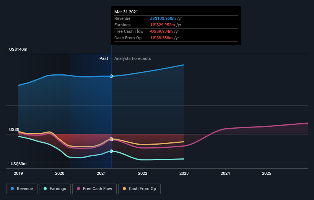Select the 2025 x-axis label
The height and width of the screenshot is (200, 314).
267,173
